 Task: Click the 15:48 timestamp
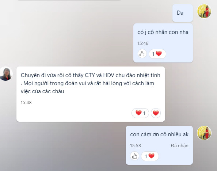(26, 102)
